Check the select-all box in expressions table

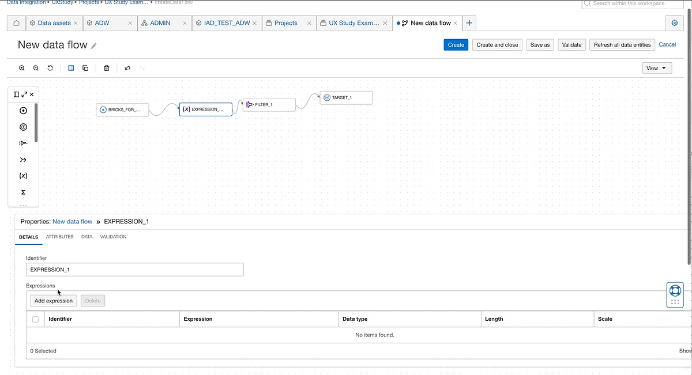(x=35, y=319)
